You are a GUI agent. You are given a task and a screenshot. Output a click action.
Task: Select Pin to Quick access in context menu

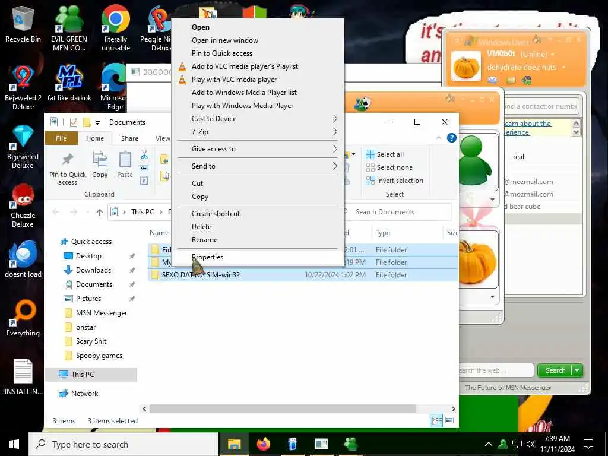(x=258, y=53)
